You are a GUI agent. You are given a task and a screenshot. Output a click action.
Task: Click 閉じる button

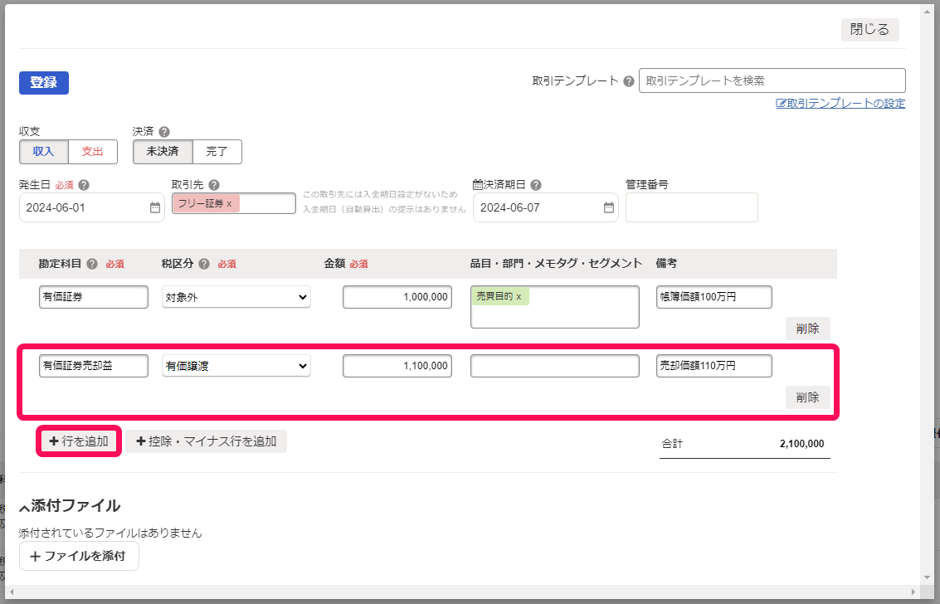[x=869, y=29]
